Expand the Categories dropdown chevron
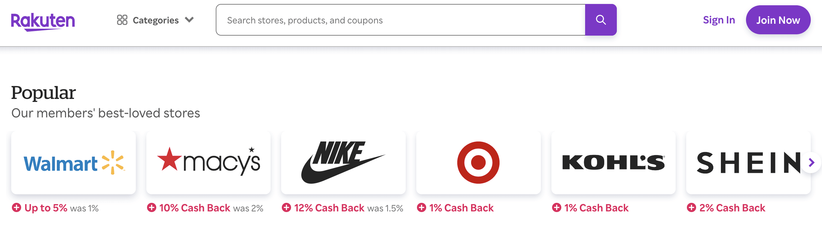The height and width of the screenshot is (248, 822). [189, 20]
